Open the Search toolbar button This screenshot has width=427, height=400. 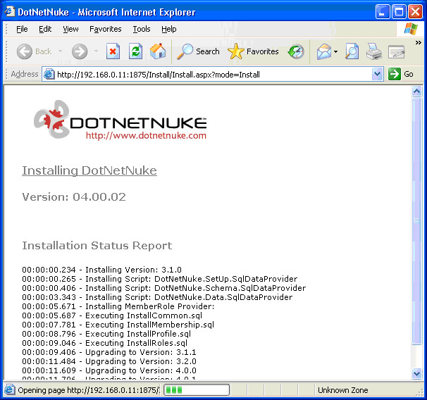(198, 51)
